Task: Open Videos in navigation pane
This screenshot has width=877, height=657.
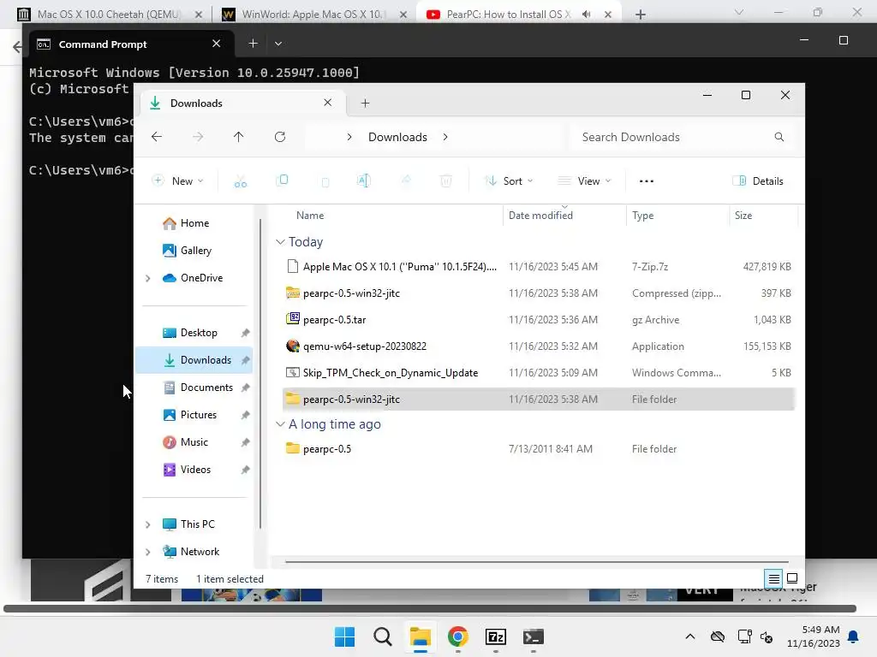Action: (194, 470)
